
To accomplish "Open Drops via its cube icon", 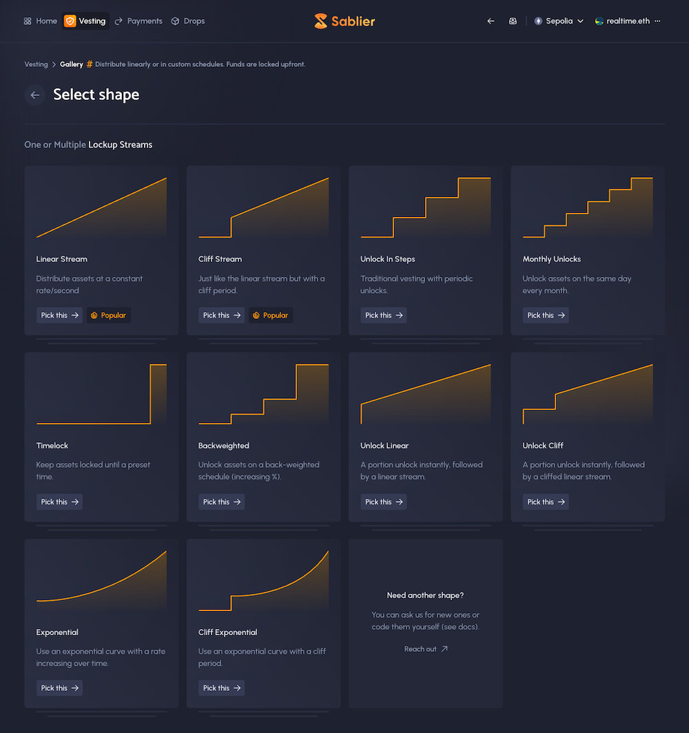I will pos(174,21).
